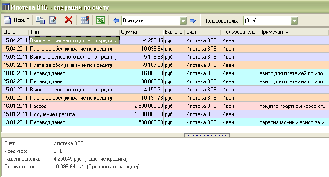
Task: Click the -10 191,78 amount cell
Action: pyautogui.click(x=142, y=98)
